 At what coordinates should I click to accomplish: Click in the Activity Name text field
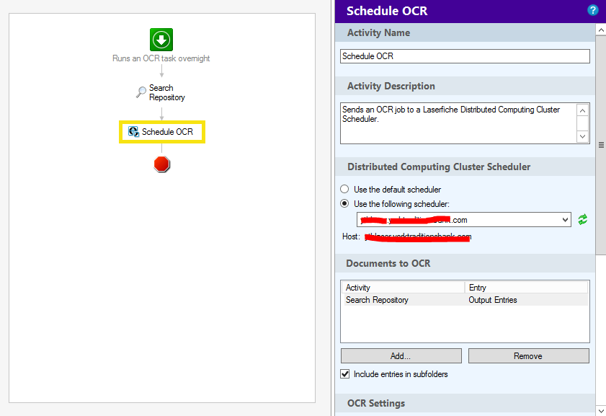pos(465,56)
